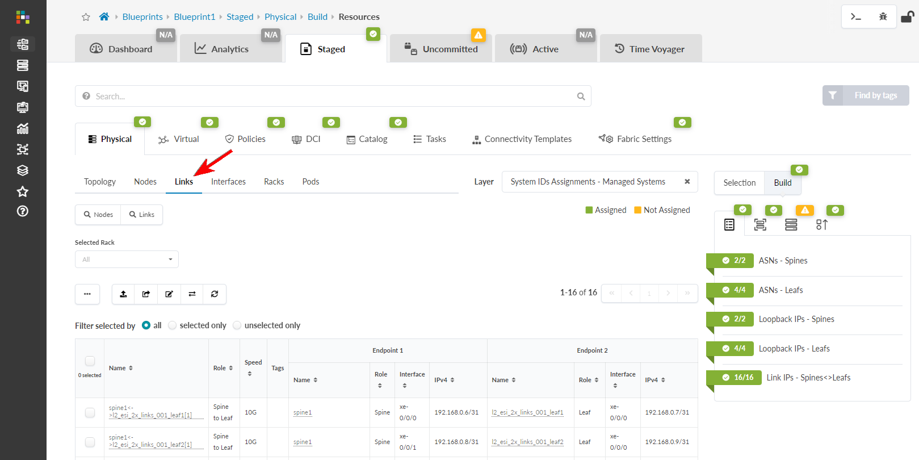Click the Find by tags button

pos(866,95)
